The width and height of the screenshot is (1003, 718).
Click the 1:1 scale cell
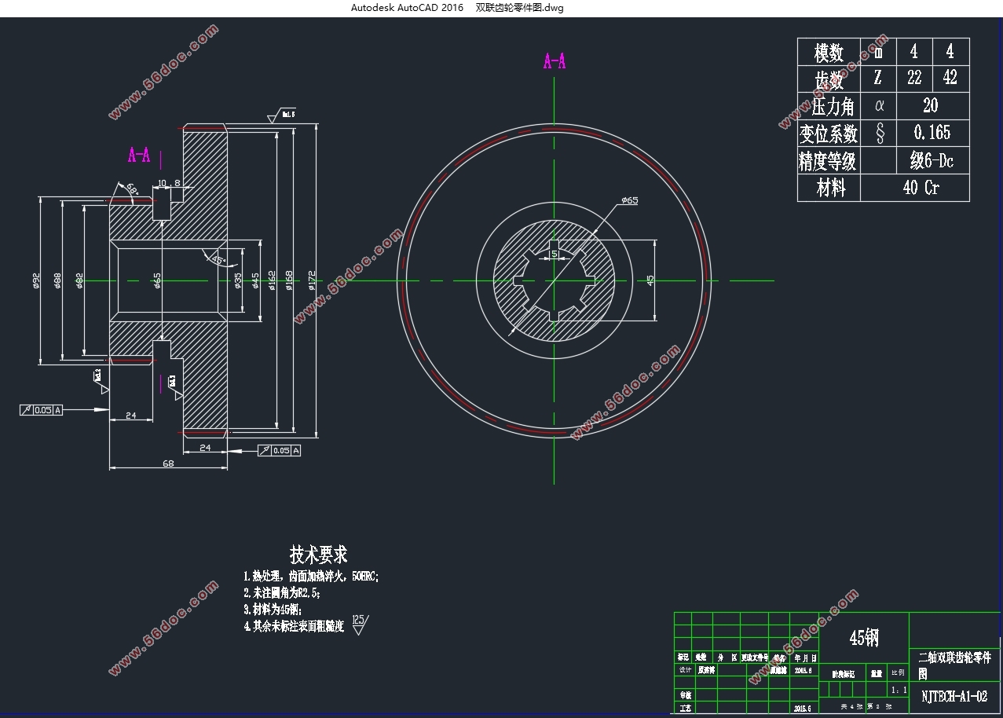pyautogui.click(x=898, y=691)
